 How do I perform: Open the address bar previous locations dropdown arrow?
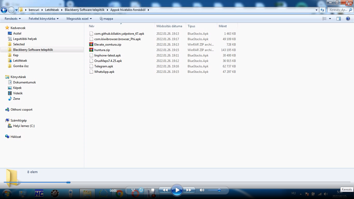317,10
